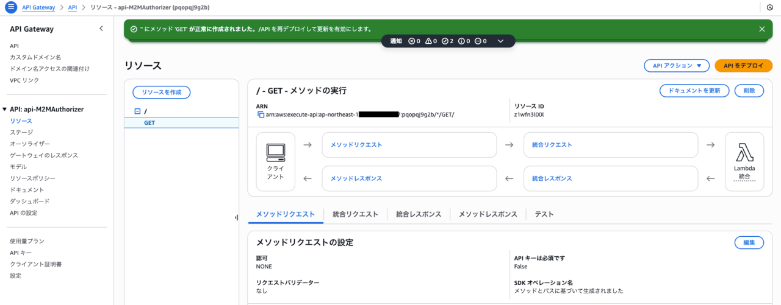Open オーソライザー in the sidebar
The height and width of the screenshot is (305, 781).
[30, 144]
